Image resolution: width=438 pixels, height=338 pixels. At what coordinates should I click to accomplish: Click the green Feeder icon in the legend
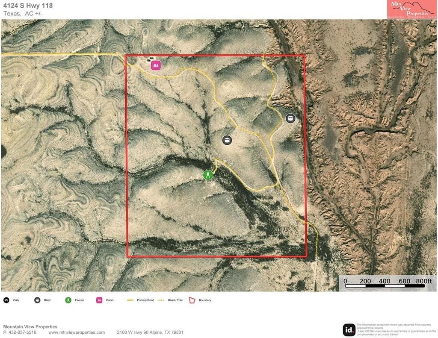tap(68, 300)
